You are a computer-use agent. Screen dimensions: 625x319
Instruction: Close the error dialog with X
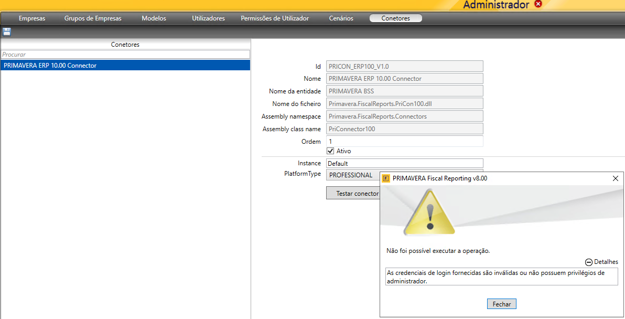click(616, 178)
